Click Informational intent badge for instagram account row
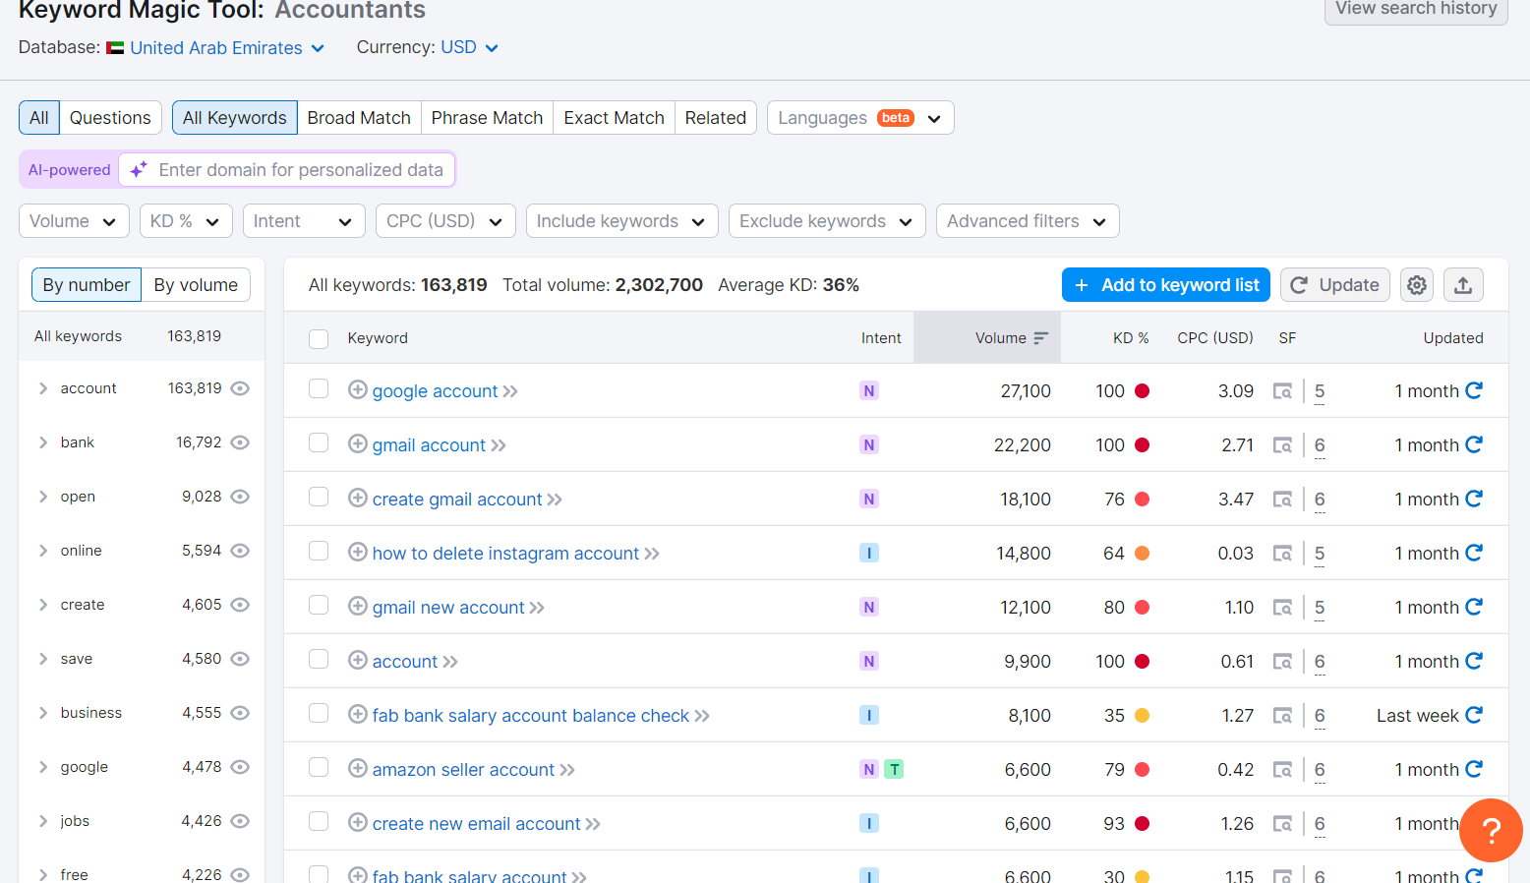The height and width of the screenshot is (883, 1530). [x=869, y=553]
